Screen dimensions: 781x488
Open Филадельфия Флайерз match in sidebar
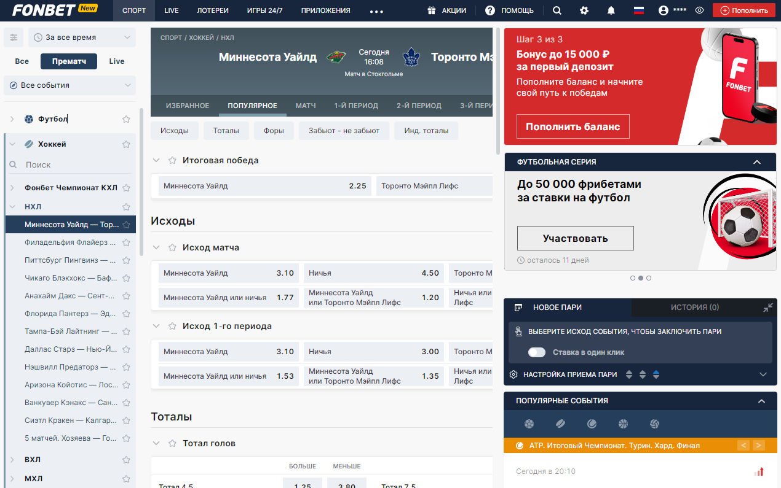click(70, 242)
